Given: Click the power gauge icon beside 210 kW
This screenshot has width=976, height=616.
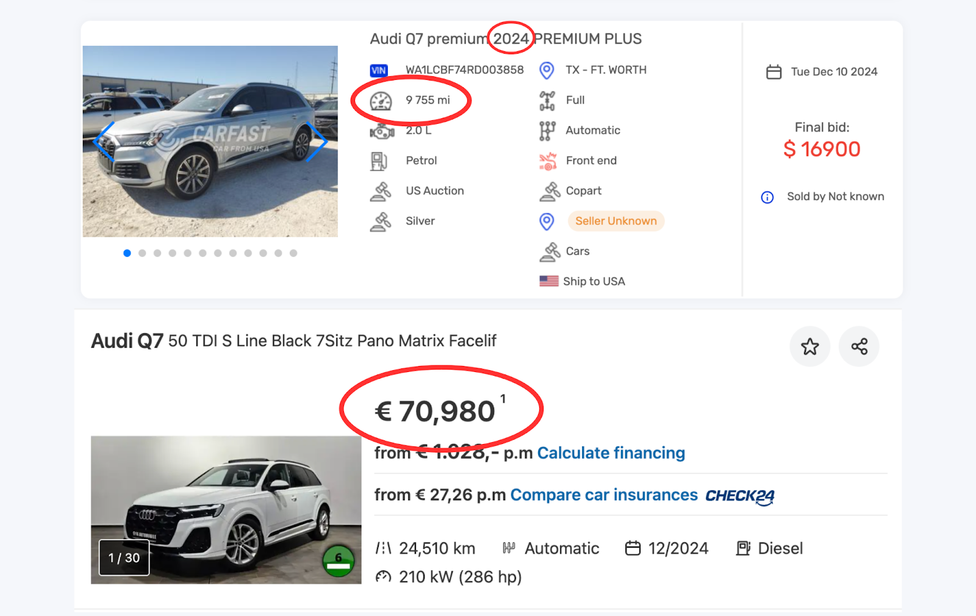Looking at the screenshot, I should pos(383,576).
